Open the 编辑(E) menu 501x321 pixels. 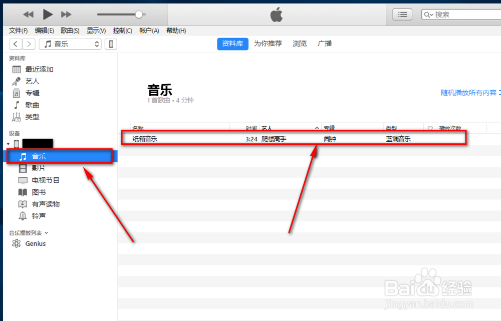pos(44,31)
